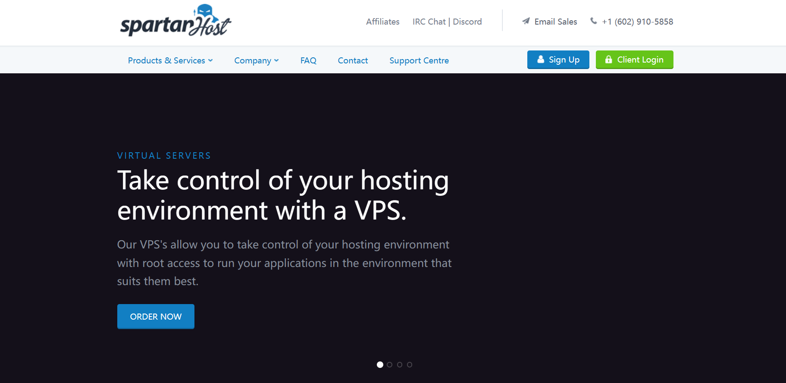Click the user icon in Sign Up button

[x=540, y=60]
